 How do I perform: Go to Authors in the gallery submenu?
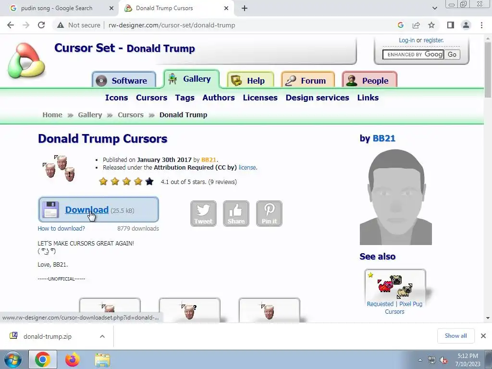[x=219, y=98]
